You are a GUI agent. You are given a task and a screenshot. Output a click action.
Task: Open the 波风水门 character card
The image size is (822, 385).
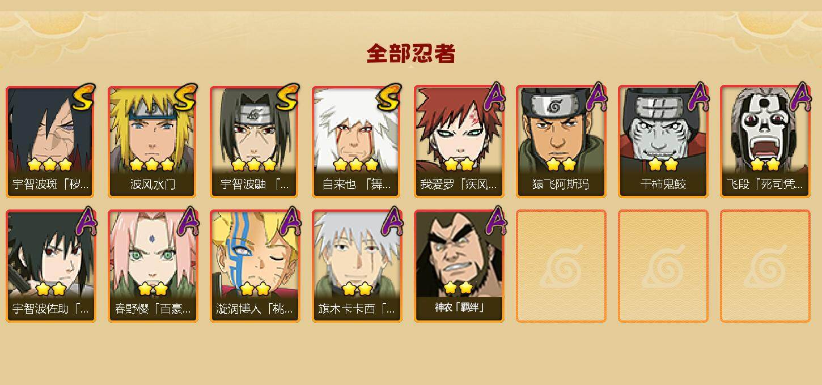[x=153, y=142]
